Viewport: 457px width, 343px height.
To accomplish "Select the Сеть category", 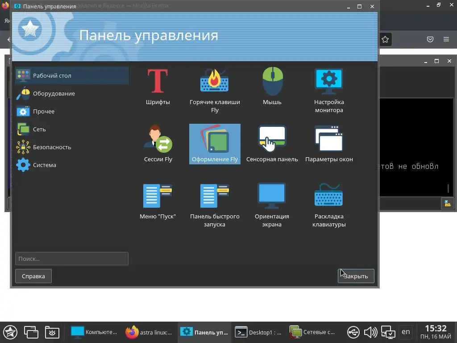I will (x=72, y=129).
